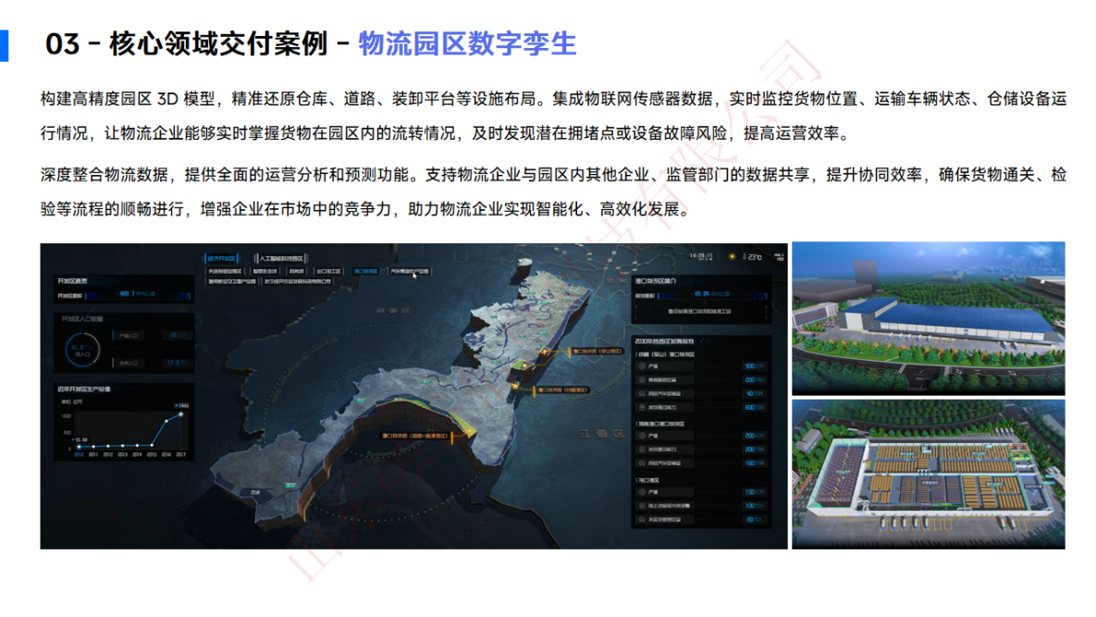Viewport: 1096px width, 617px height.
Task: Select the 经济开发区 tab in the dashboard
Action: pyautogui.click(x=222, y=258)
